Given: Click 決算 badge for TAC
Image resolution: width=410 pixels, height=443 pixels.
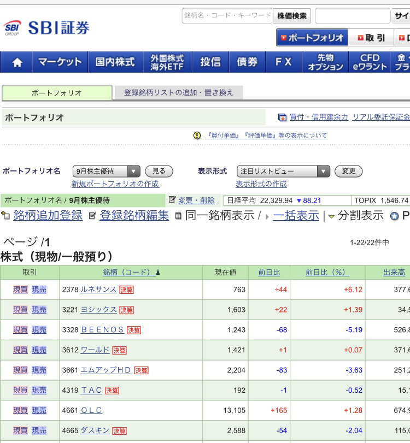Looking at the screenshot, I should tap(112, 391).
